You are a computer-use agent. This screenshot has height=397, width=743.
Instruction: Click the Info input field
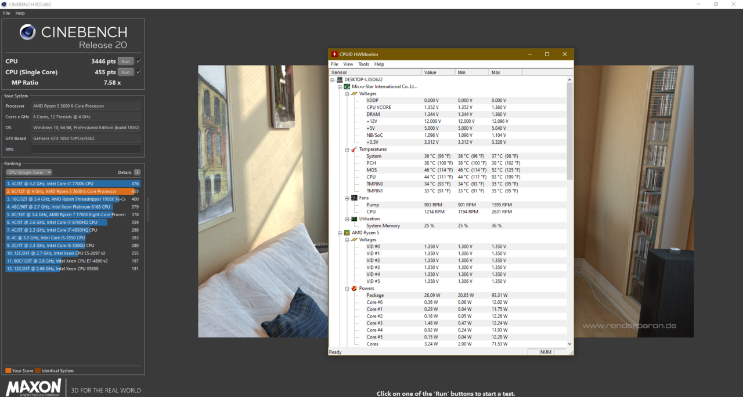click(86, 149)
